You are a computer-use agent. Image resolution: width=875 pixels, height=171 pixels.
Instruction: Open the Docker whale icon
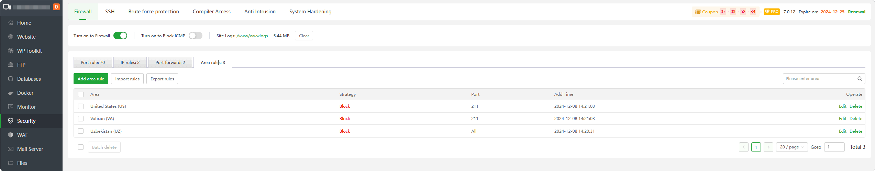tap(11, 93)
